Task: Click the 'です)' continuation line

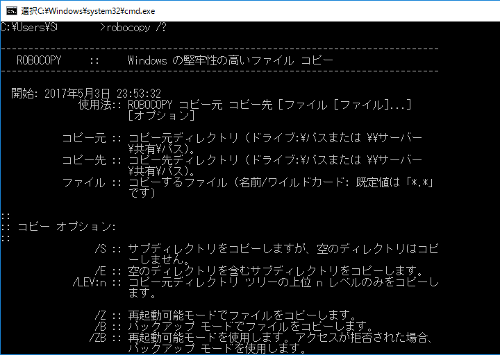Action: [142, 193]
